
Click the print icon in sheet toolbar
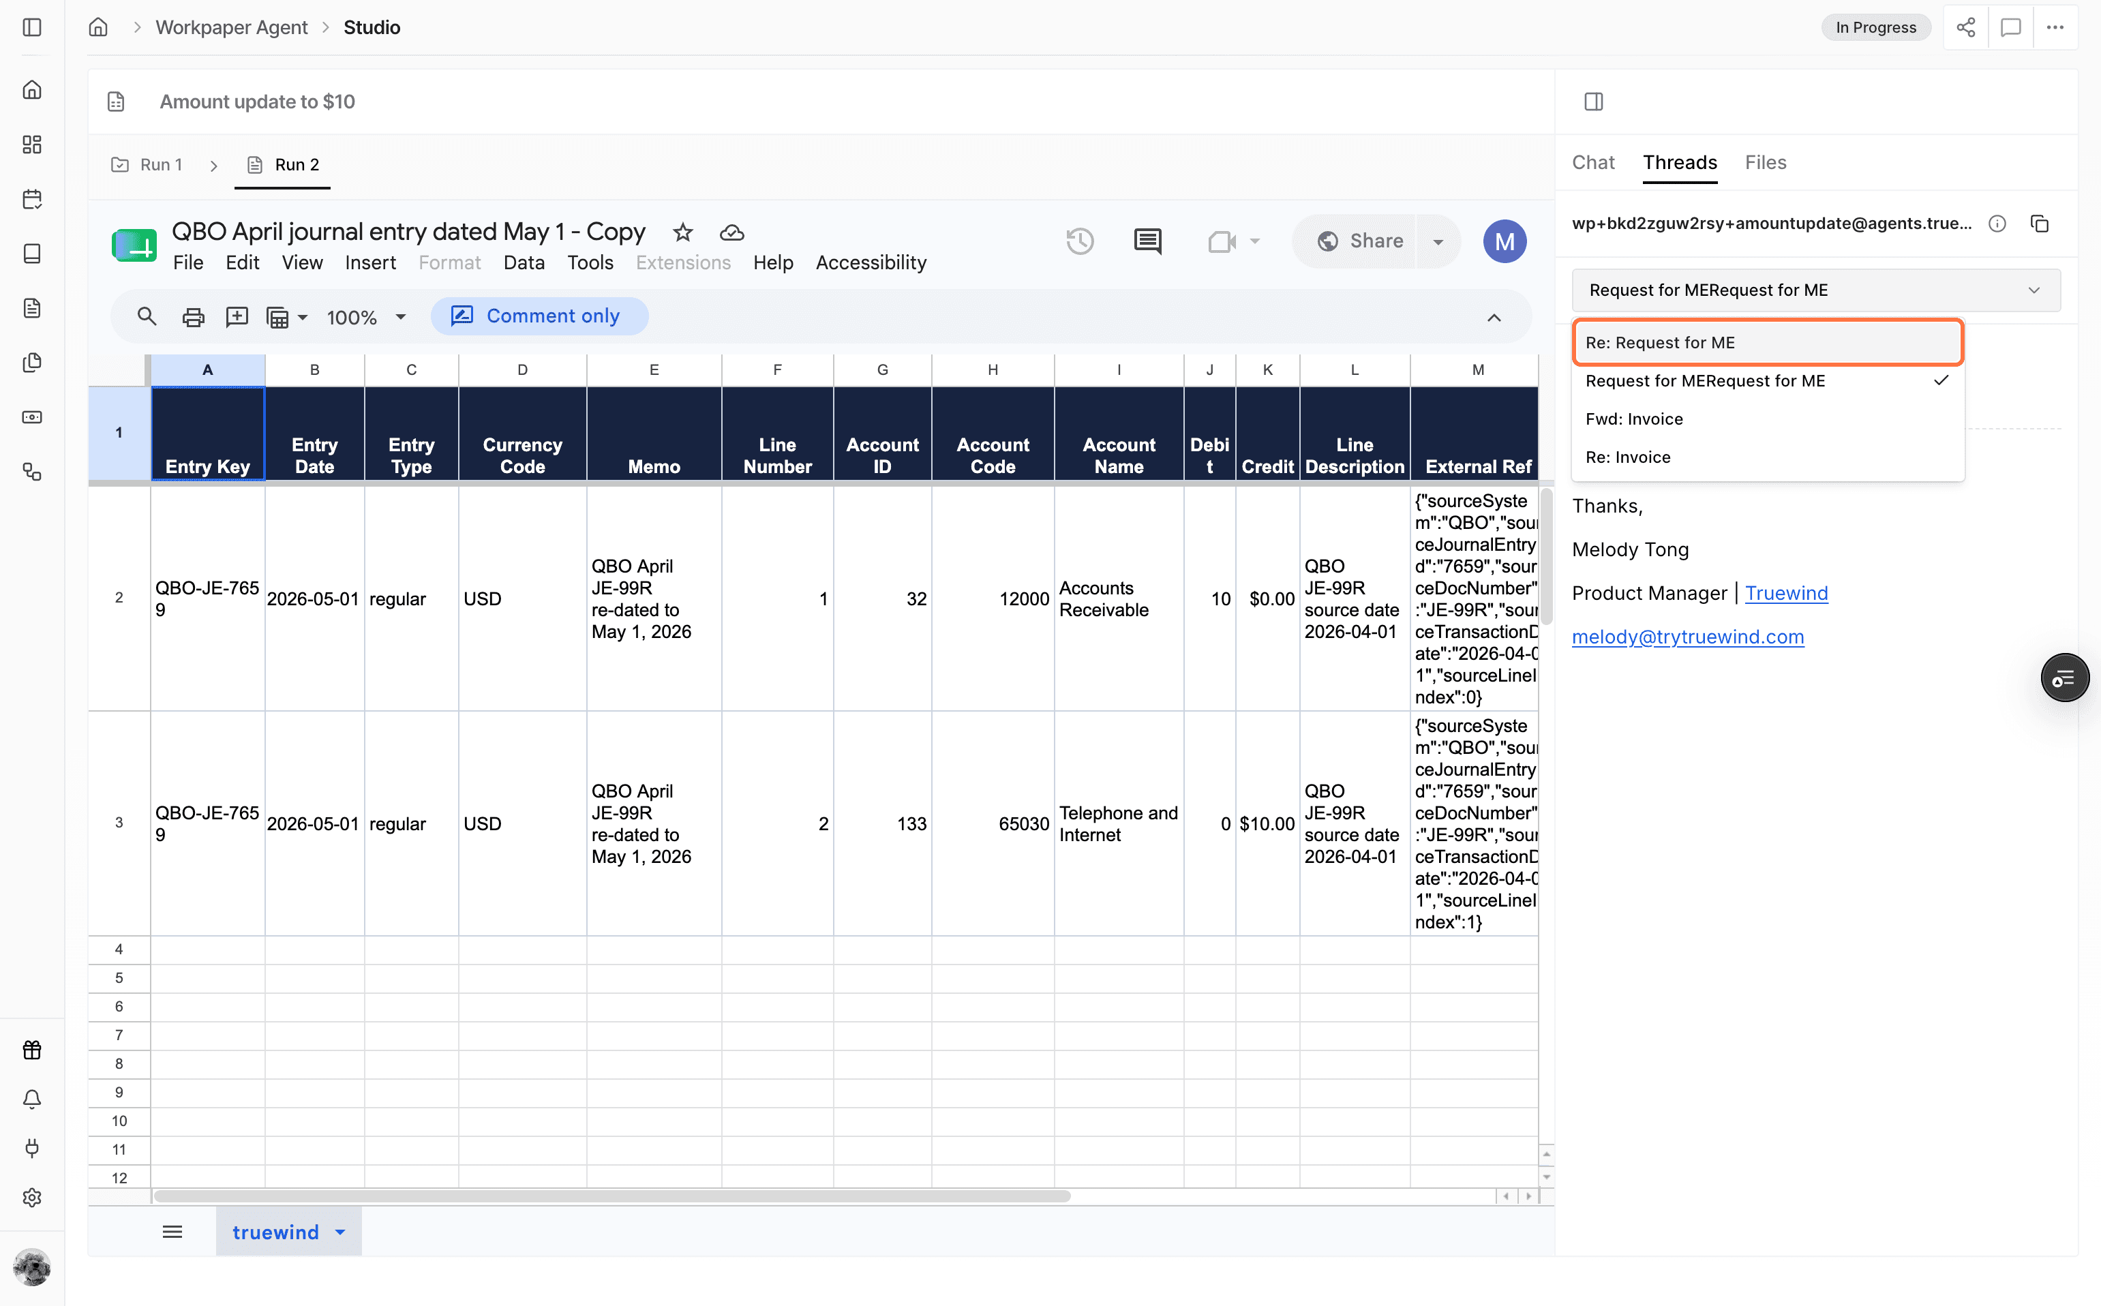pyautogui.click(x=193, y=317)
